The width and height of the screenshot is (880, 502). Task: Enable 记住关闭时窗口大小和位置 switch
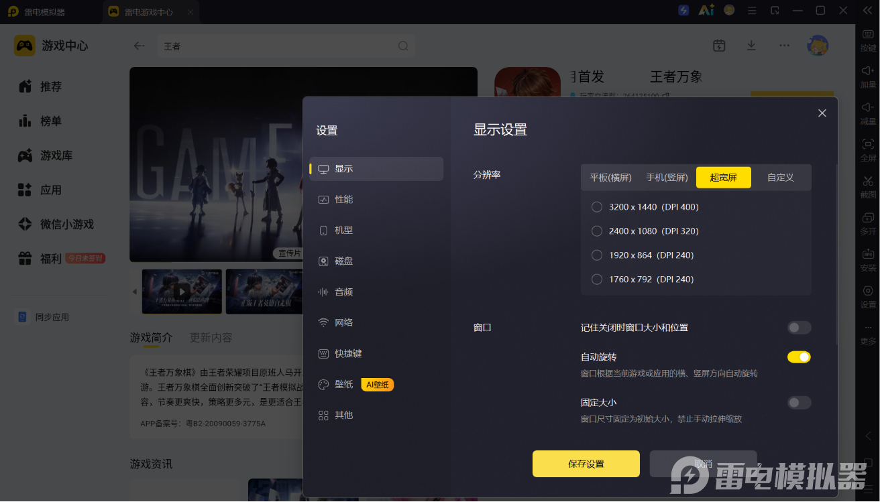tap(800, 328)
